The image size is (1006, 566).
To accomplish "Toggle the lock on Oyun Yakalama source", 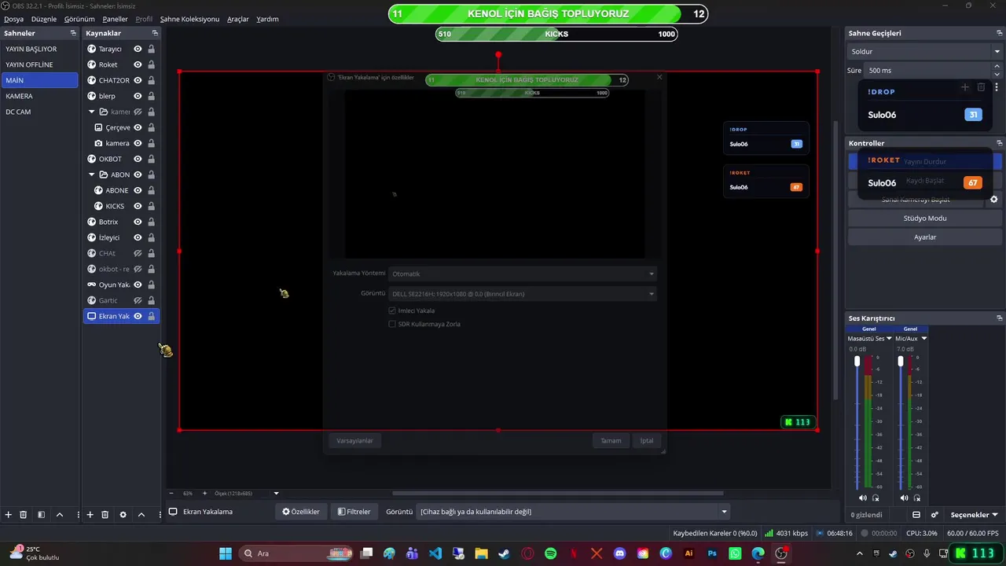I will (x=151, y=285).
